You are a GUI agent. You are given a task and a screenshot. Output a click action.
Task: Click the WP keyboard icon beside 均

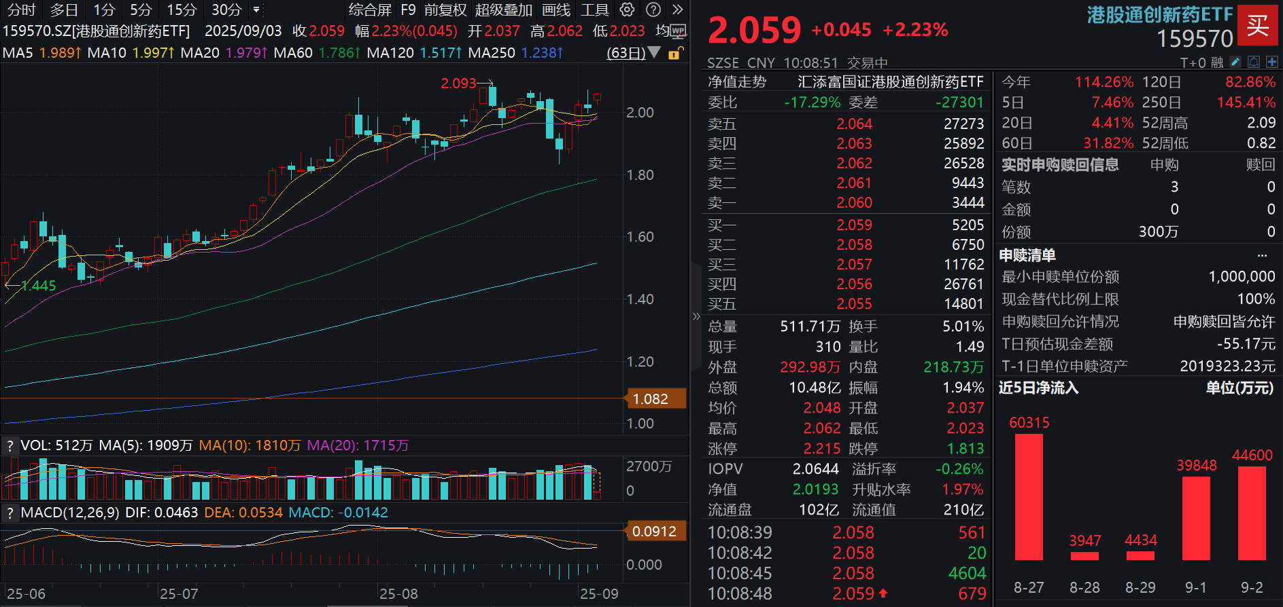[678, 31]
